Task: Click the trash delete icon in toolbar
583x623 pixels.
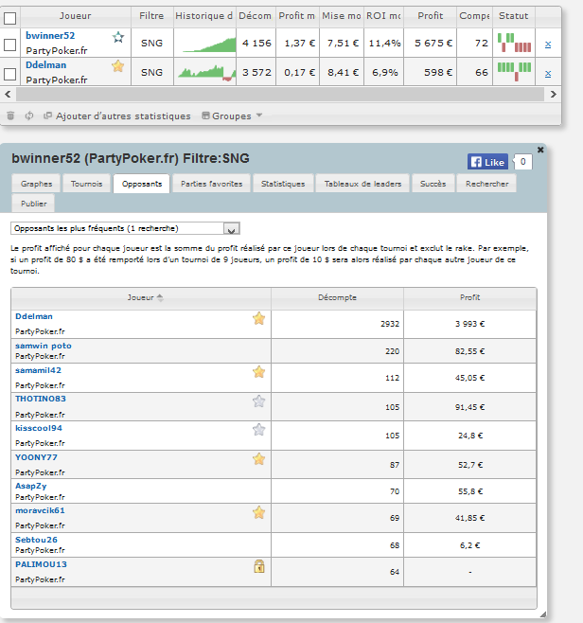Action: point(10,116)
